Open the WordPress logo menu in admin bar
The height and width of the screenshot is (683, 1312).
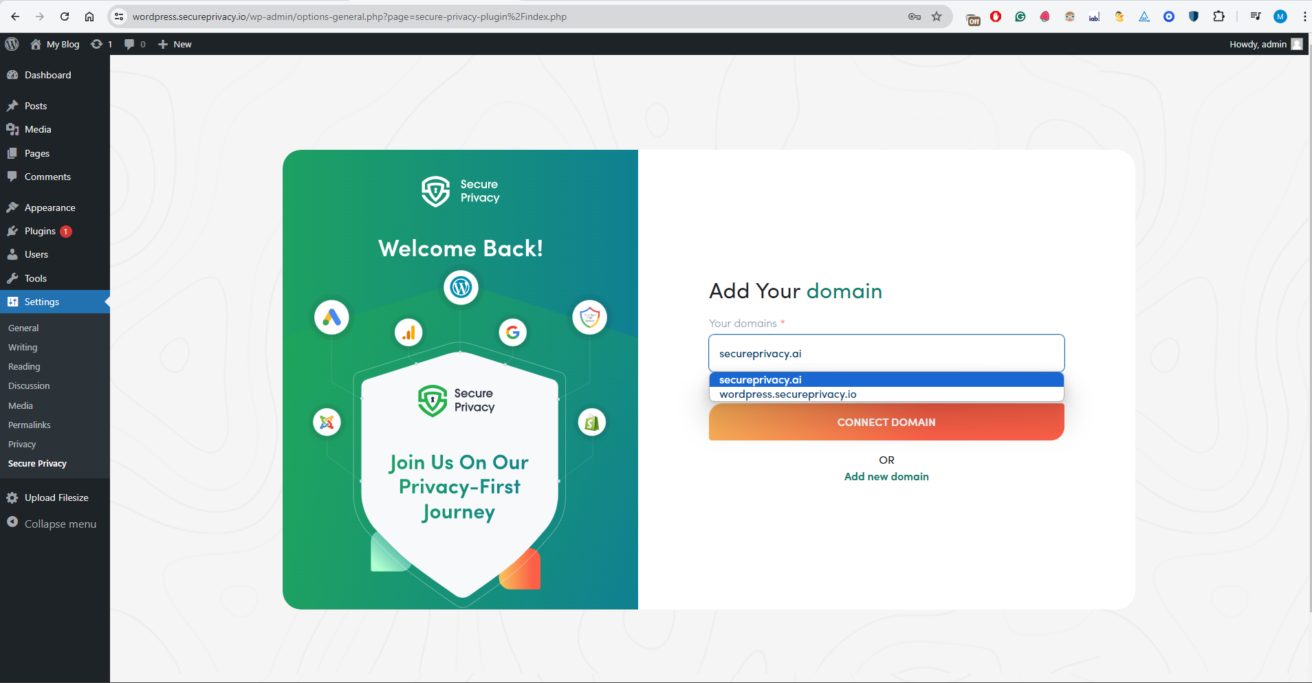(12, 44)
